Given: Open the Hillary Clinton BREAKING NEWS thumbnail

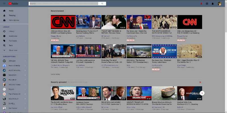Looking at the screenshot, I should tap(139, 93).
